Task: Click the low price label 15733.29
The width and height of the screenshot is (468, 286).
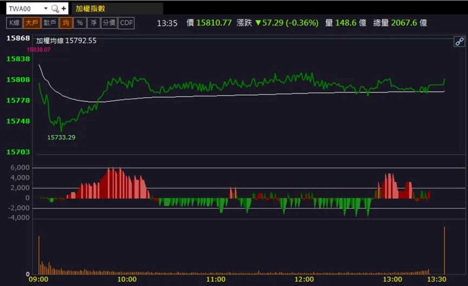Action: pyautogui.click(x=61, y=137)
